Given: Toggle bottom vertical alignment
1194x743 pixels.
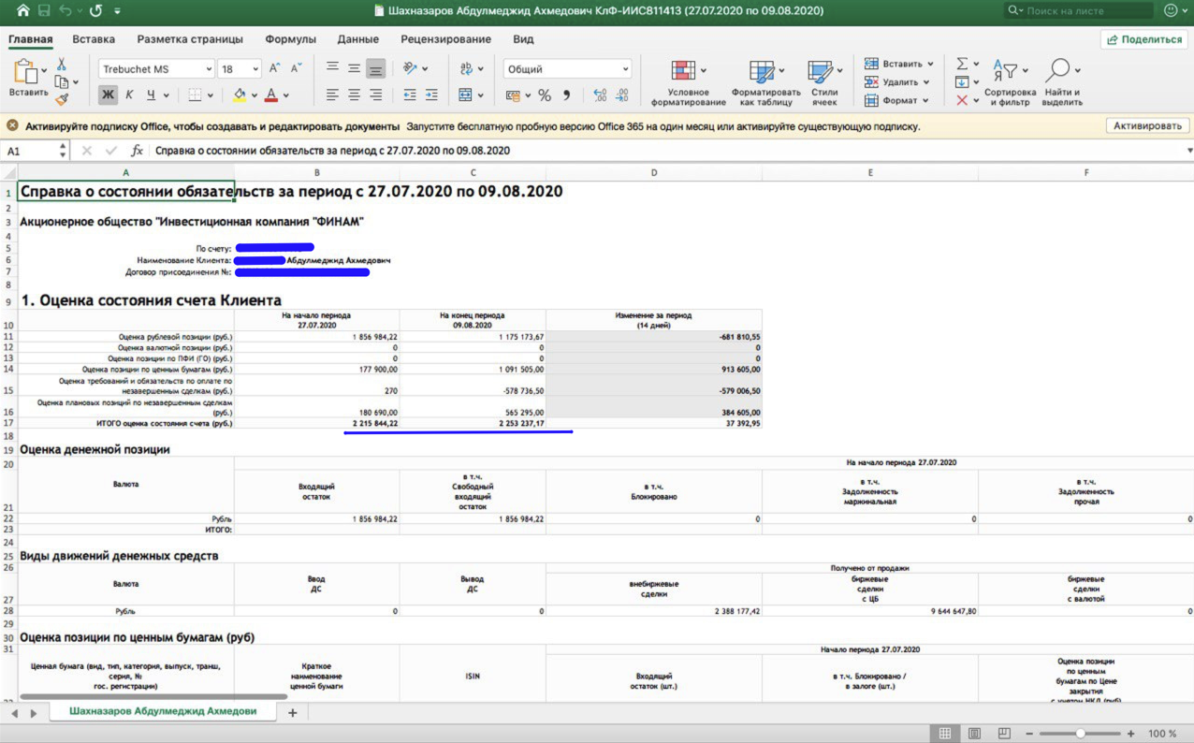Looking at the screenshot, I should point(375,68).
